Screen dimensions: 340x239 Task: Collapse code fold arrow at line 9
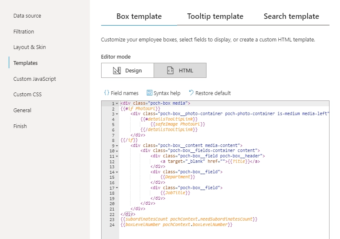pyautogui.click(x=117, y=146)
